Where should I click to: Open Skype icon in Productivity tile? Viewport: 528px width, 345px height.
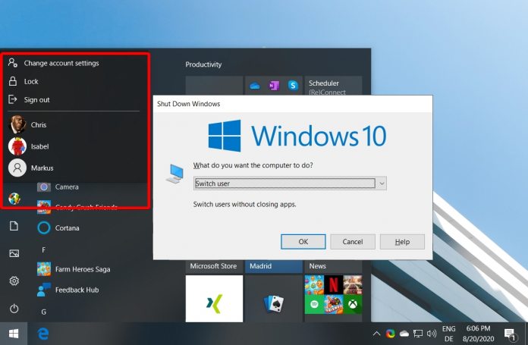pyautogui.click(x=293, y=86)
